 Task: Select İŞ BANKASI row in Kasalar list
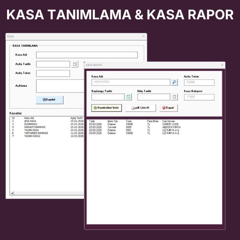(x=47, y=124)
